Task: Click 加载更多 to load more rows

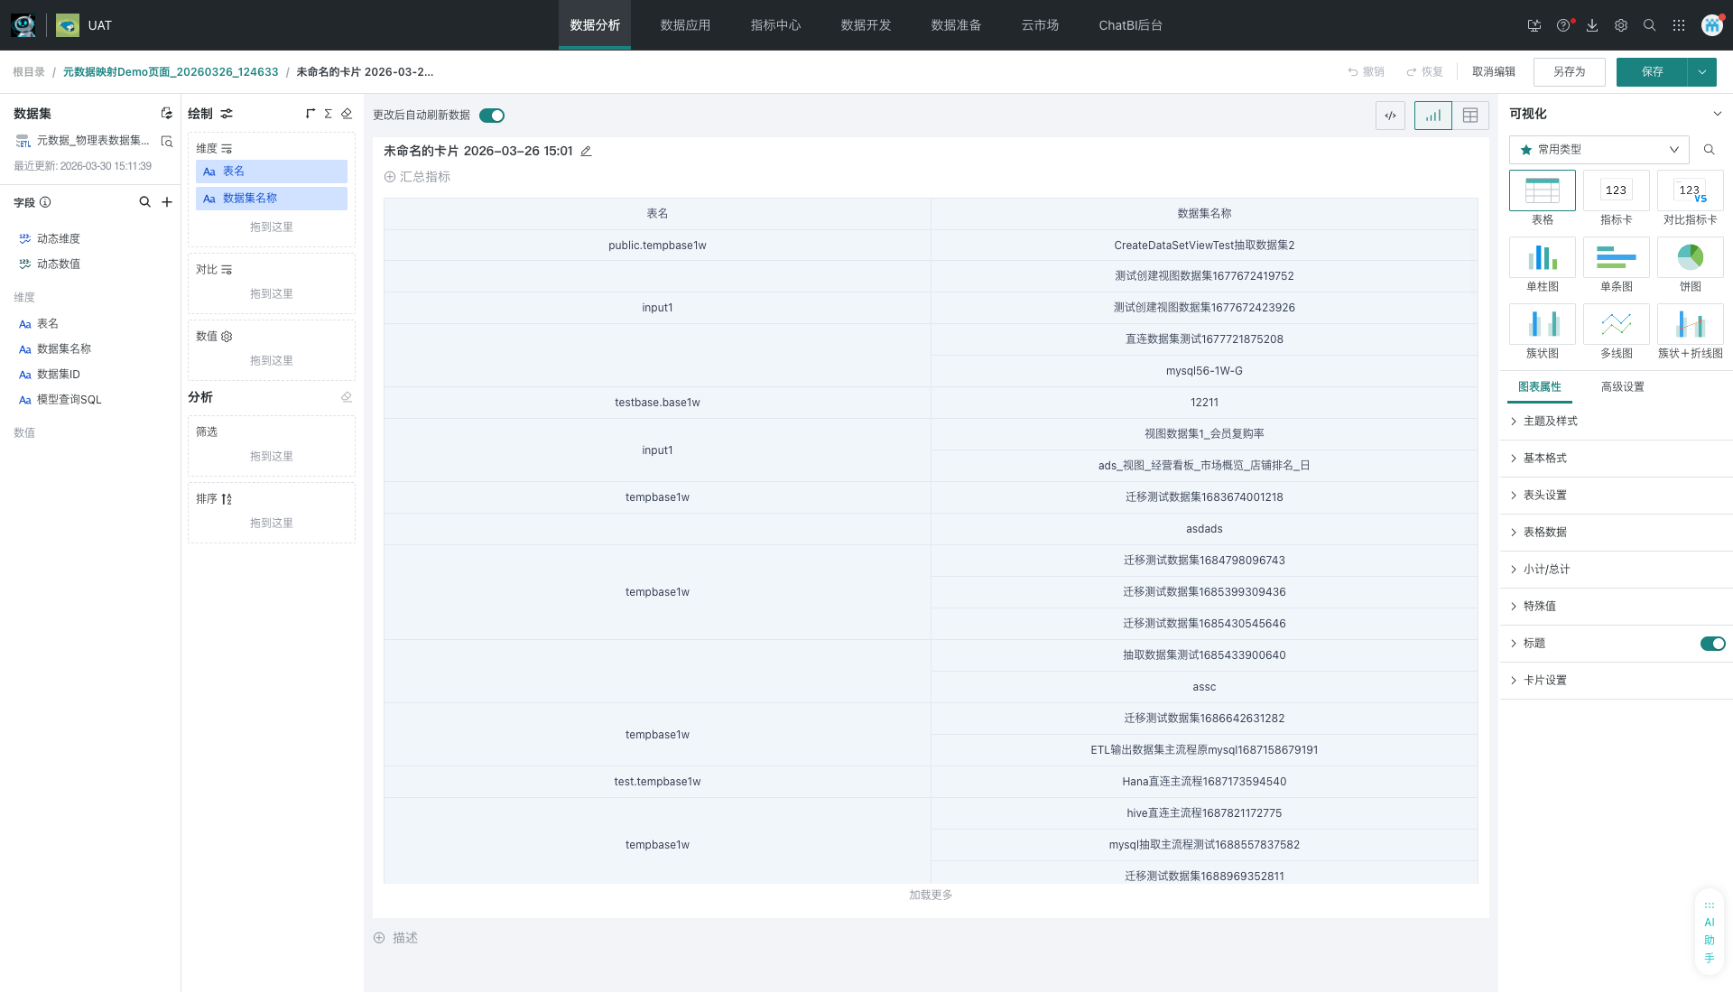Action: click(931, 896)
